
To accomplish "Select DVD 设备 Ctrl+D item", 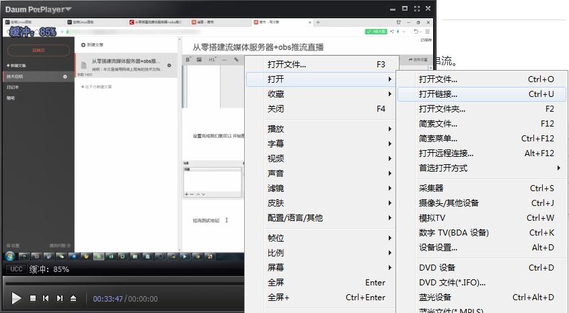I will click(482, 268).
